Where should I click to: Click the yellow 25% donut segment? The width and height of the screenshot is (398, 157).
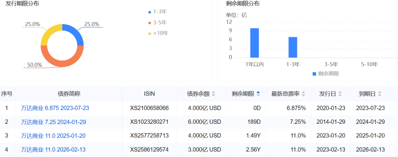point(48,34)
